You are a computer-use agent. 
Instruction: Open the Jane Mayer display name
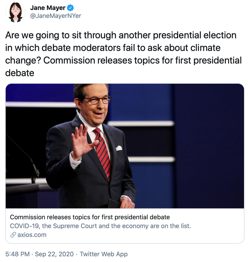pos(48,8)
